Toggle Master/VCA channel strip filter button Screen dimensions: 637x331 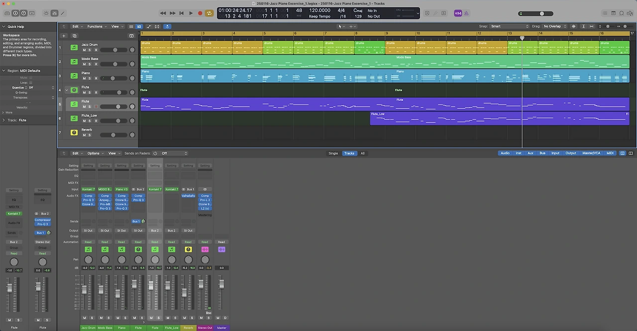click(x=591, y=153)
